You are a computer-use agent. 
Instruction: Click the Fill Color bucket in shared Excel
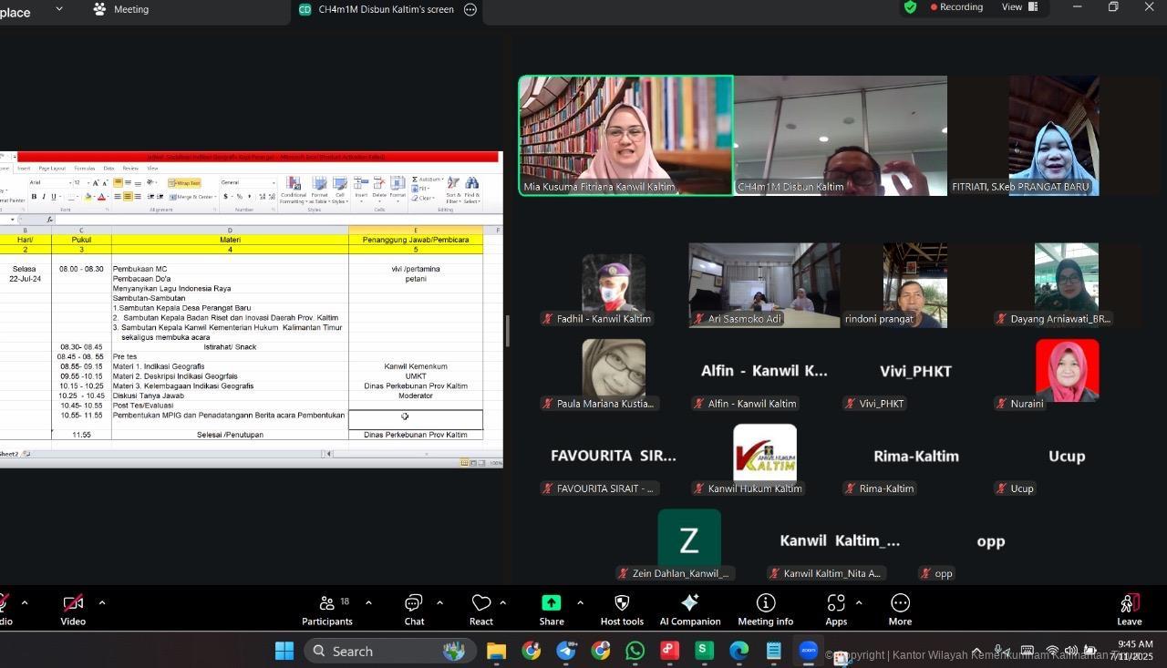[x=88, y=197]
